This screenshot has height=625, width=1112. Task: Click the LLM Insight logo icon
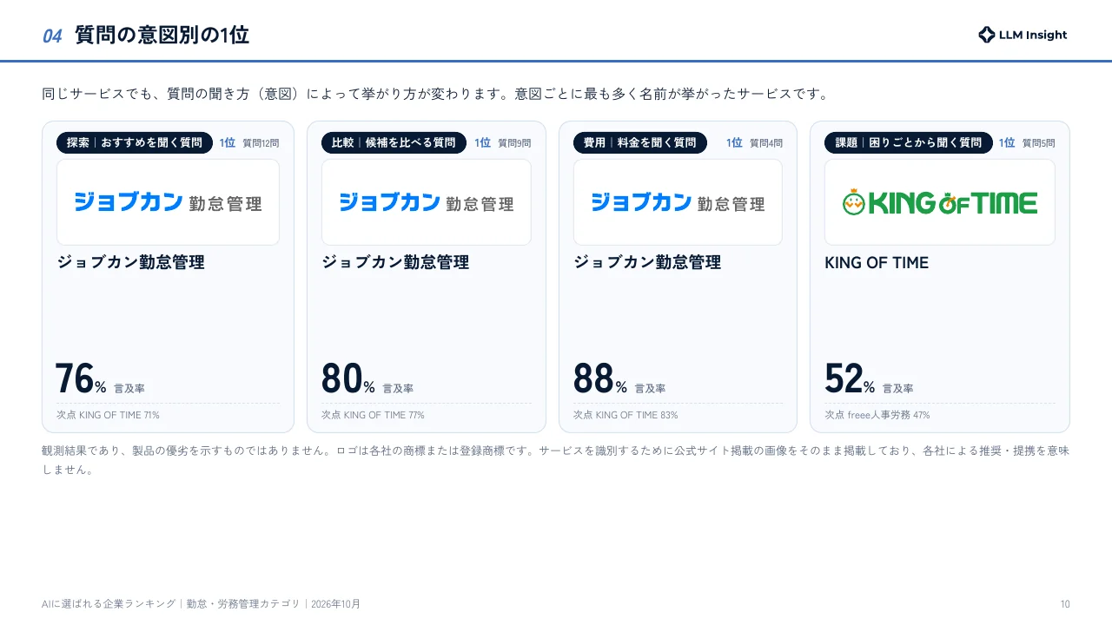986,35
